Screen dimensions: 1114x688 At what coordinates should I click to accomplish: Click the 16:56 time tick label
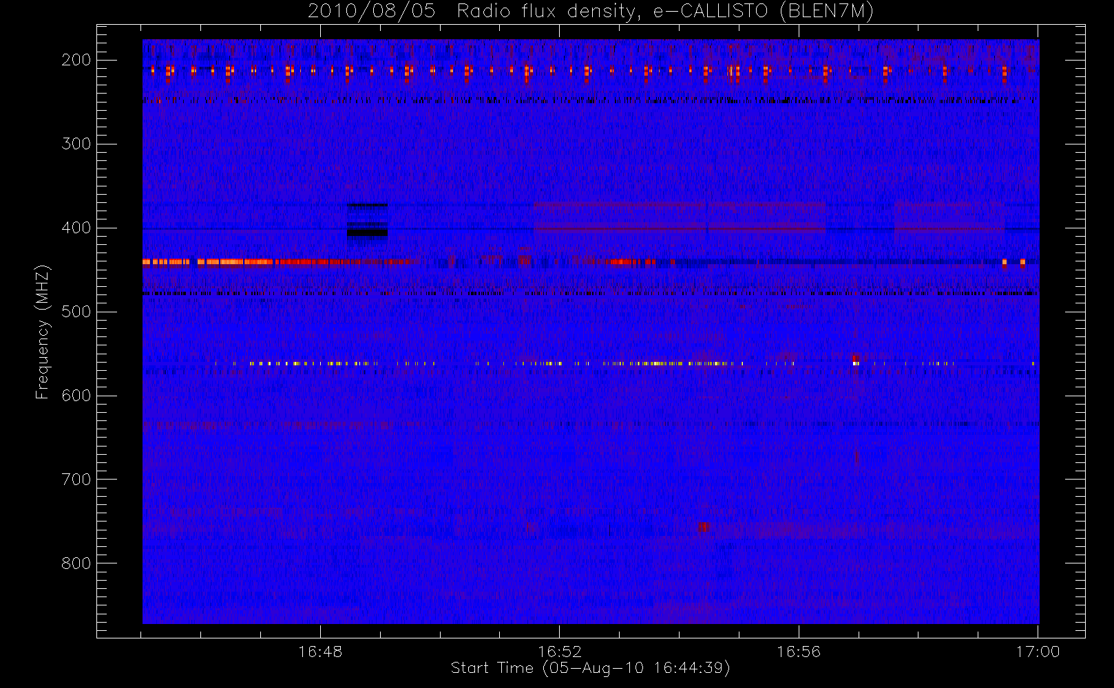(799, 652)
